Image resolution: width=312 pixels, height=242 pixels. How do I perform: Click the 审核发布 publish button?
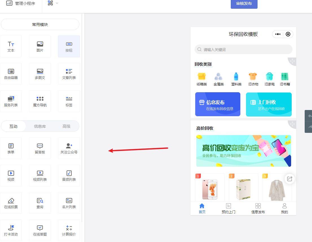coord(244,4)
